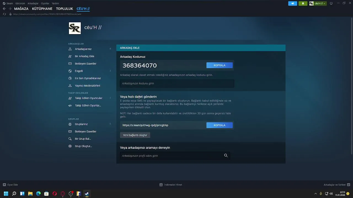Select the friend code 368364070 text

pyautogui.click(x=140, y=65)
